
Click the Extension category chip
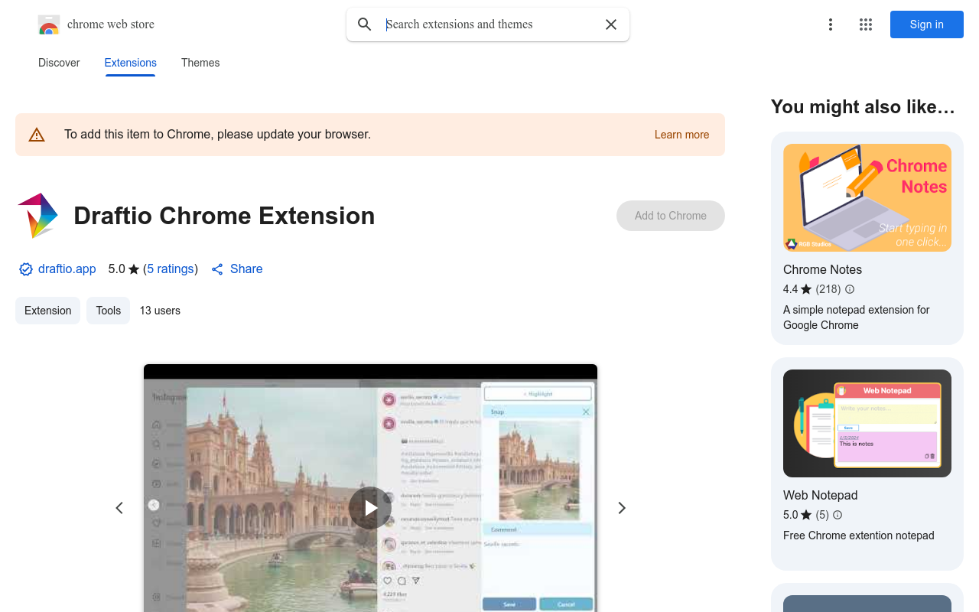[x=48, y=311]
